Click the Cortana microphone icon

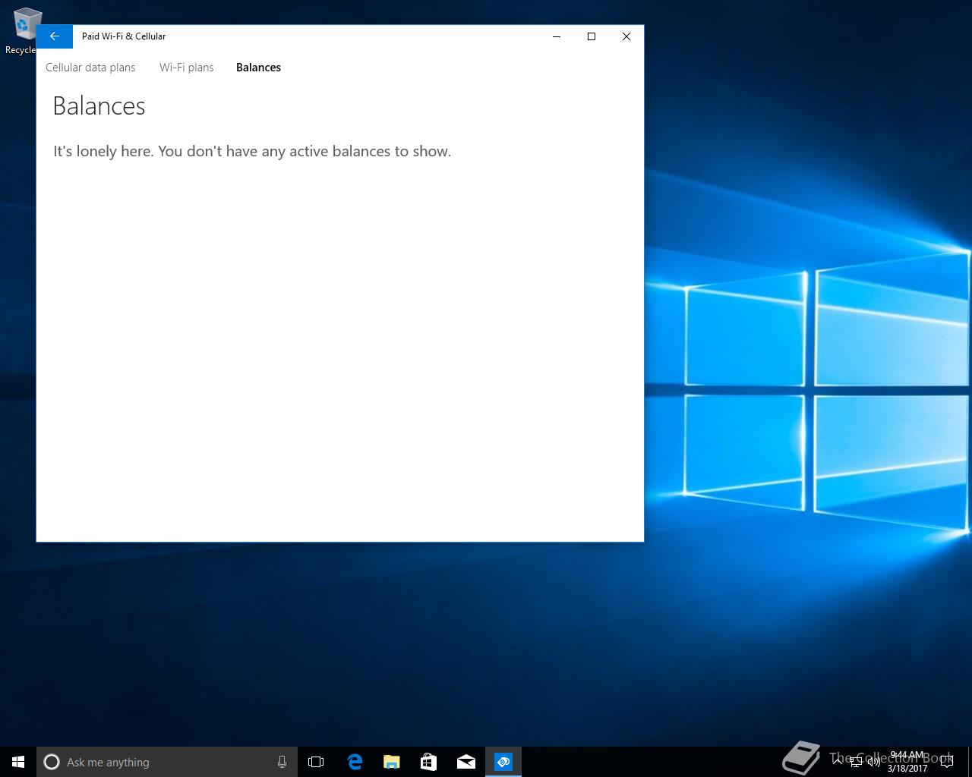(x=282, y=762)
